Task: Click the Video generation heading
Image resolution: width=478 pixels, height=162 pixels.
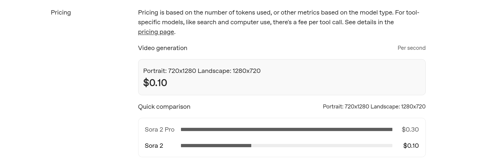Action: point(162,48)
